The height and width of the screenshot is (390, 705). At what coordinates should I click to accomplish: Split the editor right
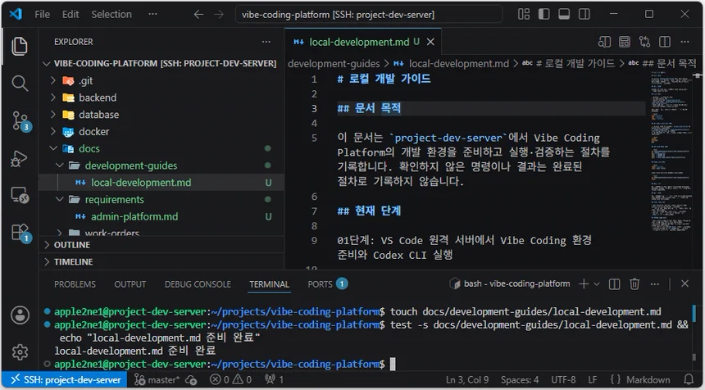pos(665,42)
